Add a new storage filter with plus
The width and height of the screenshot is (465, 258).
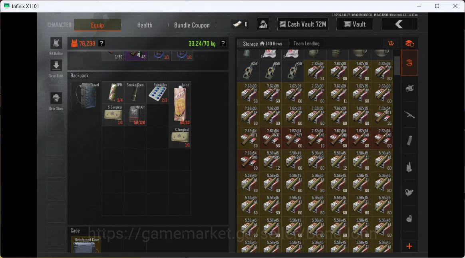coord(409,246)
